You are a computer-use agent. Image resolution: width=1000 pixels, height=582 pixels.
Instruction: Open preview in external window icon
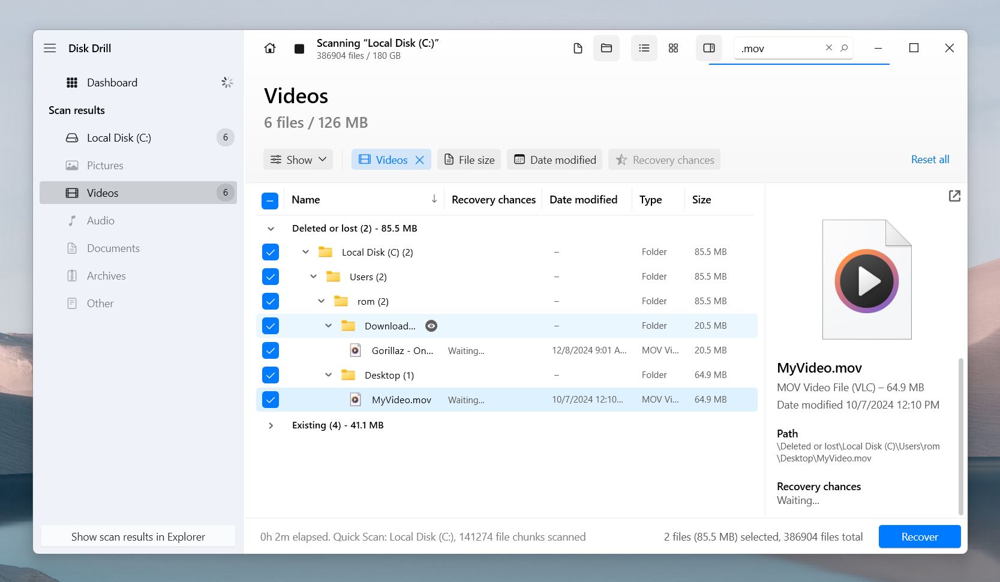[x=954, y=196]
